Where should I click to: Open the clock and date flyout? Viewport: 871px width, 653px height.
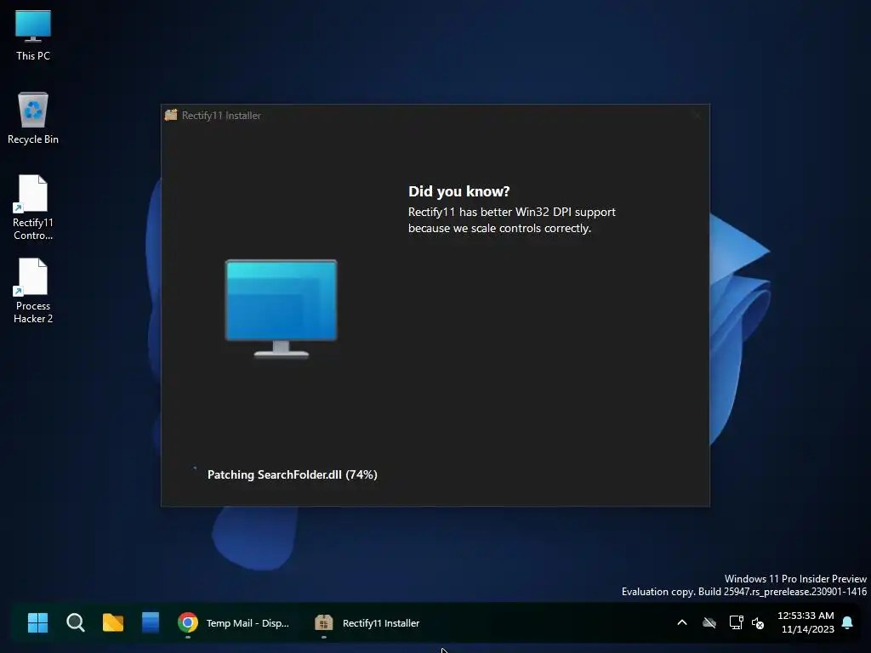(806, 622)
